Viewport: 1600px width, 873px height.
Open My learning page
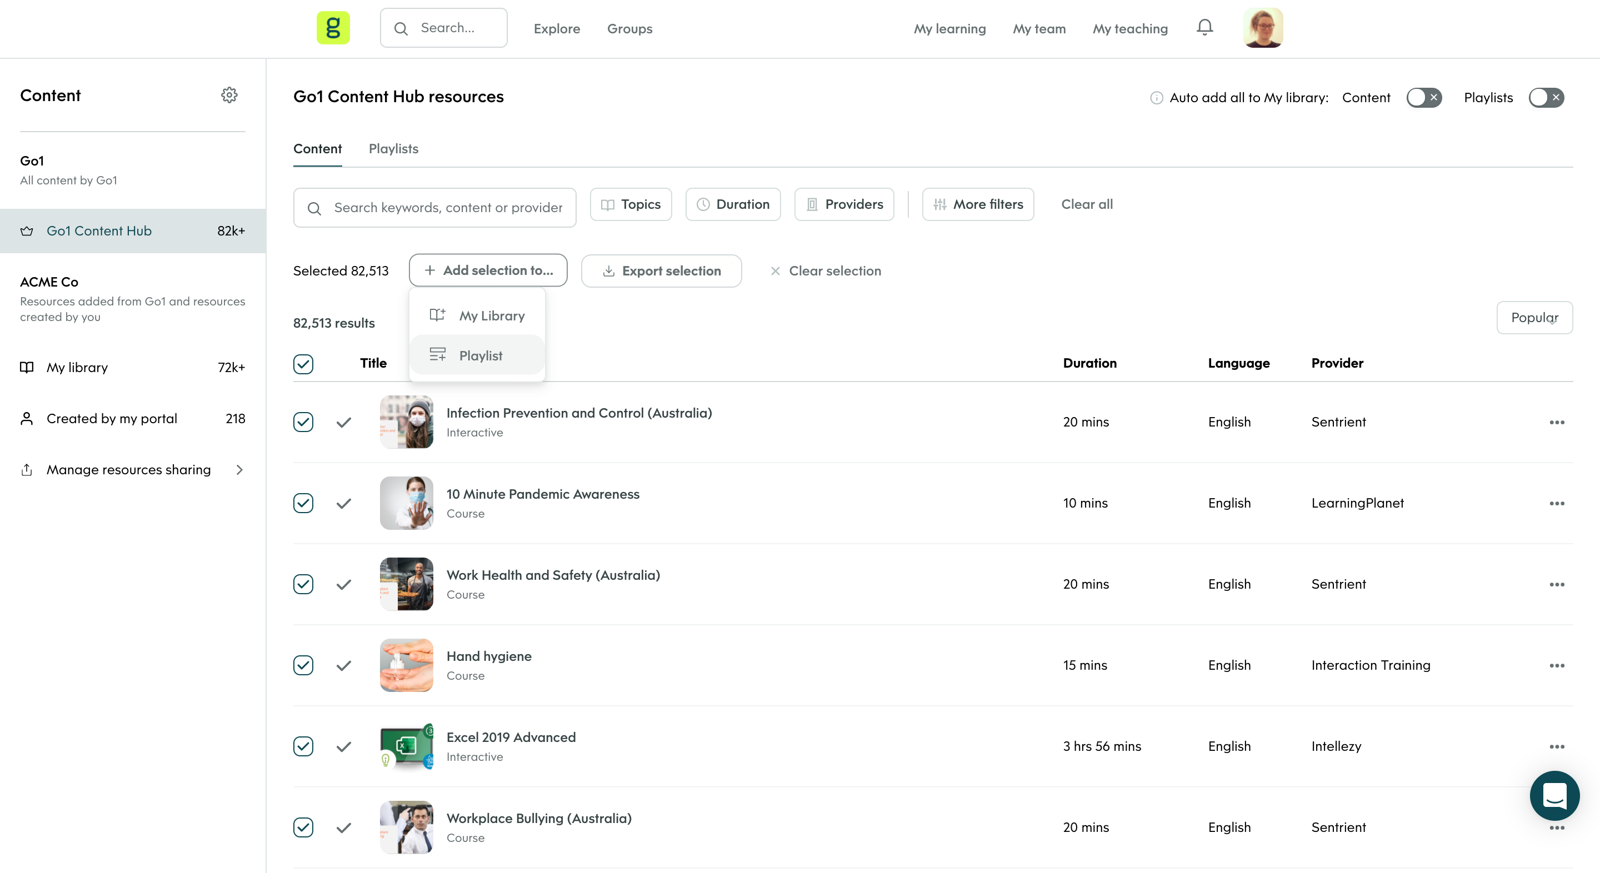point(949,28)
